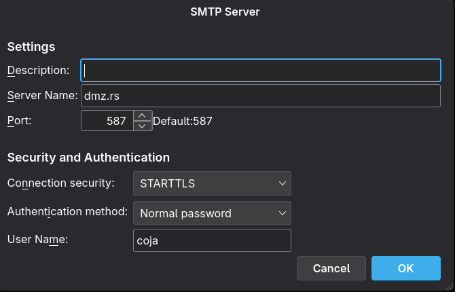Click the chevron icon beside STARTTLS
This screenshot has height=292, width=455.
[283, 183]
